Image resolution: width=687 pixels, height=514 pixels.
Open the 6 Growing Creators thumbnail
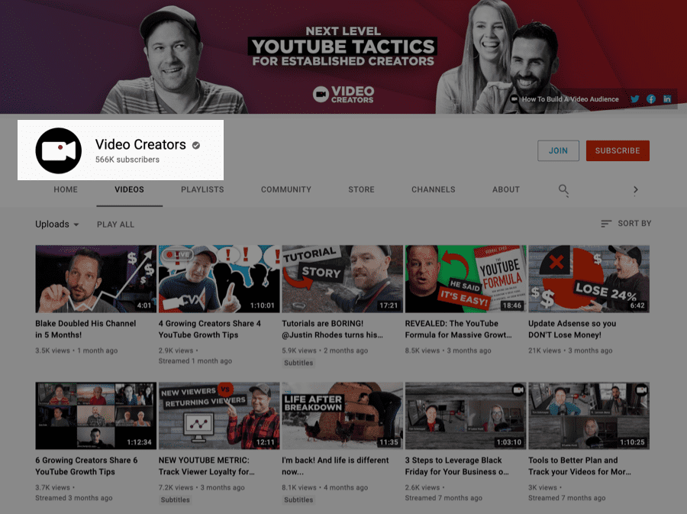[96, 415]
